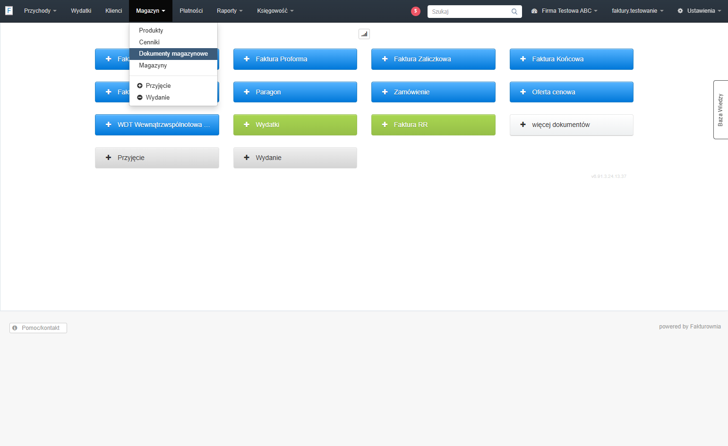Click the plus icon on więcej dokumentów
Screen dimensions: 728x446
(523, 125)
